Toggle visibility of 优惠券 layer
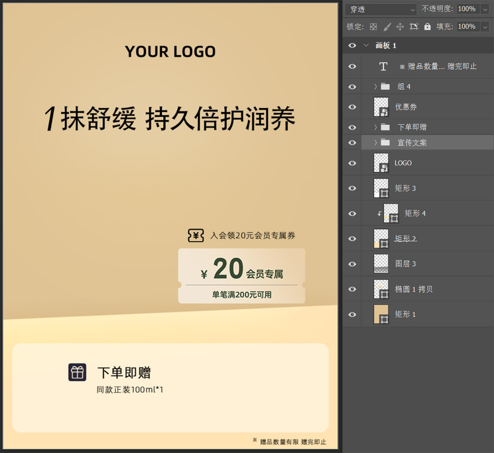The image size is (494, 453). tap(352, 107)
